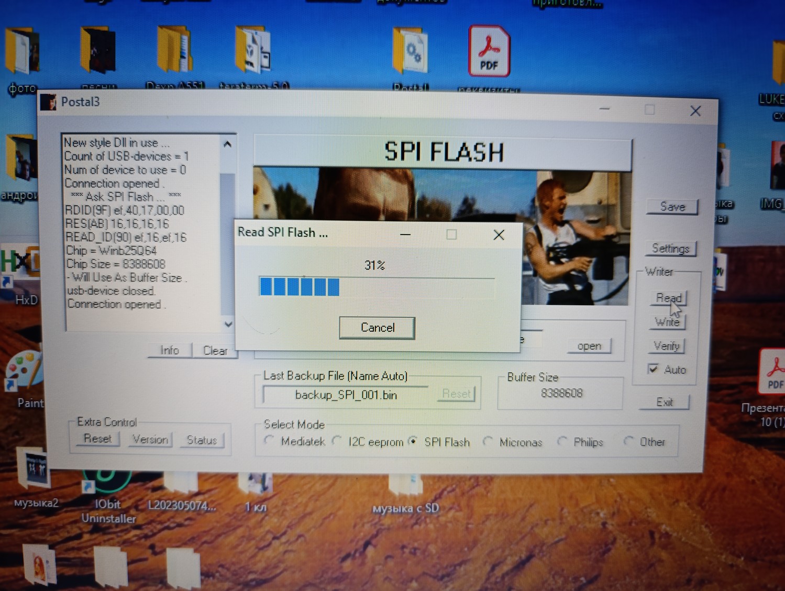Choose the Micronas mode option
785x591 pixels.
[x=488, y=441]
